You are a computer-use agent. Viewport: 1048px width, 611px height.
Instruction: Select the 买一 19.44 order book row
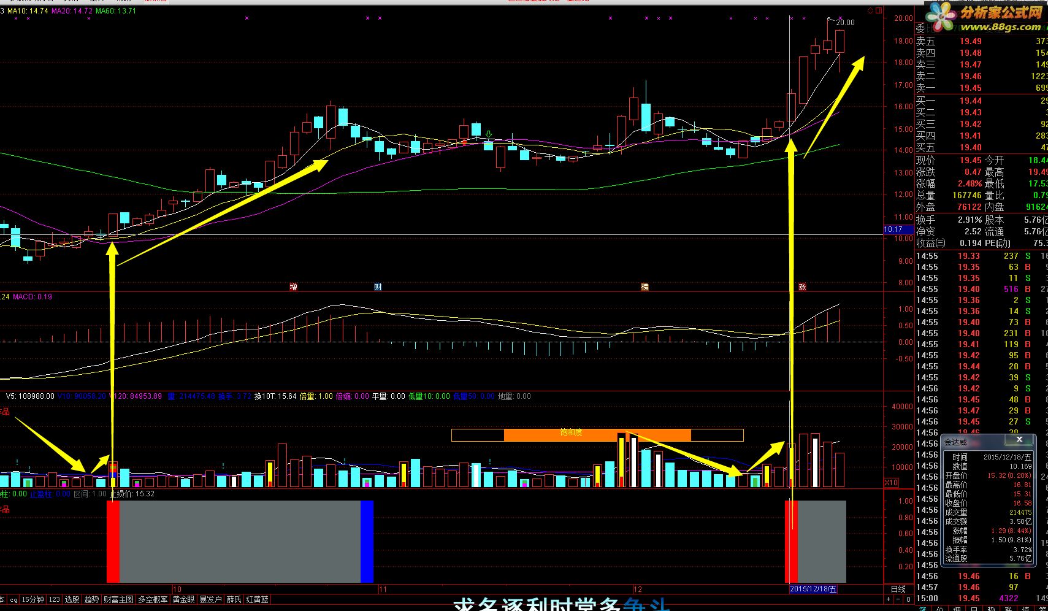[x=981, y=101]
